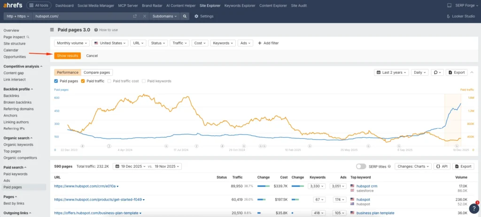
Task: Enable the Paid traffic cost checkbox
Action: click(110, 81)
